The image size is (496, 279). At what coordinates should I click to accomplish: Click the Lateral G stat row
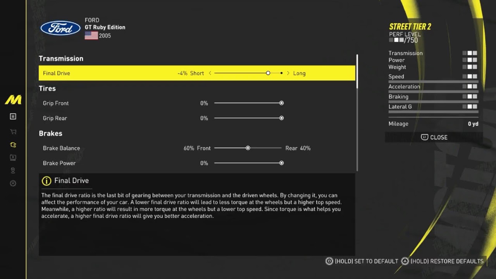pyautogui.click(x=433, y=108)
